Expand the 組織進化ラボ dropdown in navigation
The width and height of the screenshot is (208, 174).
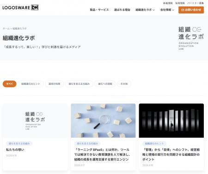145,10
